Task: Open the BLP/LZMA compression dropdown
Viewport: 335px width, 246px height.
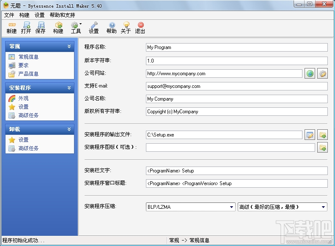Action: click(x=191, y=207)
